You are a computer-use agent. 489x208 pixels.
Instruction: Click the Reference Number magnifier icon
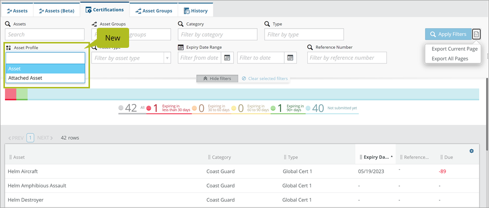tap(310, 47)
